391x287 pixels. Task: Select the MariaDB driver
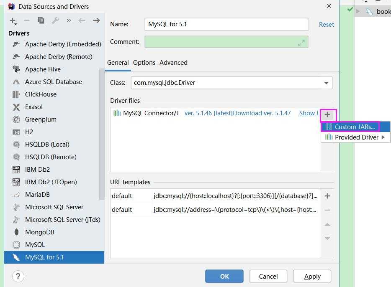click(x=54, y=194)
